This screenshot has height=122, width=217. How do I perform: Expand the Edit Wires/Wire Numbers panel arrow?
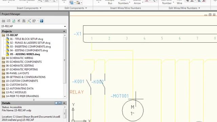pyautogui.click(x=199, y=8)
